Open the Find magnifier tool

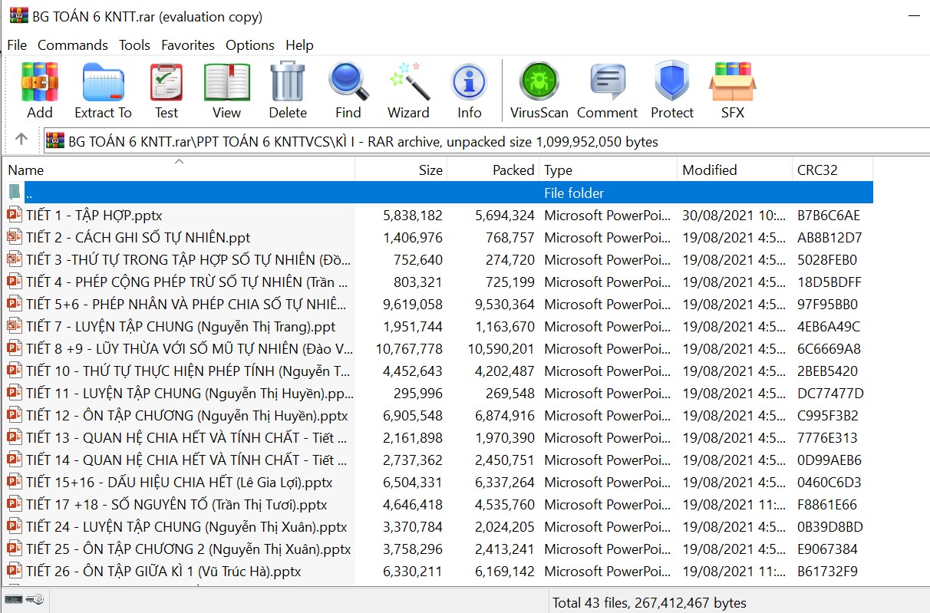point(348,82)
